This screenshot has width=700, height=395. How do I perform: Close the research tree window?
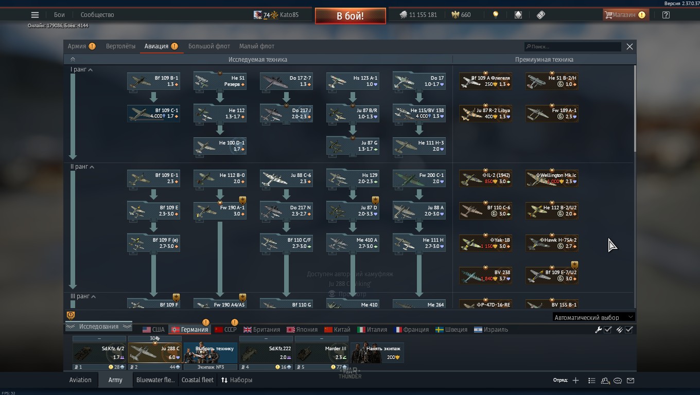pos(629,46)
